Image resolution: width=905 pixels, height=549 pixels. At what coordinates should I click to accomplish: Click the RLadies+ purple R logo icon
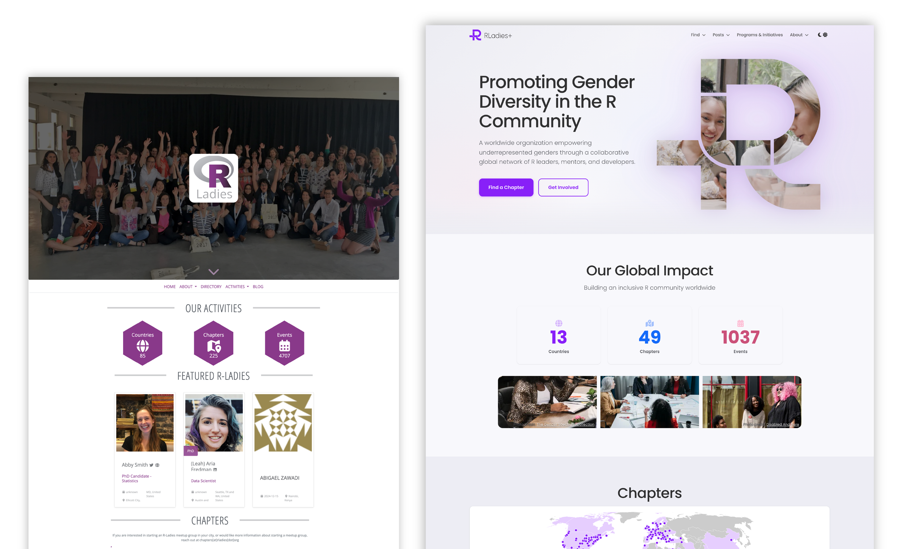[x=475, y=35]
